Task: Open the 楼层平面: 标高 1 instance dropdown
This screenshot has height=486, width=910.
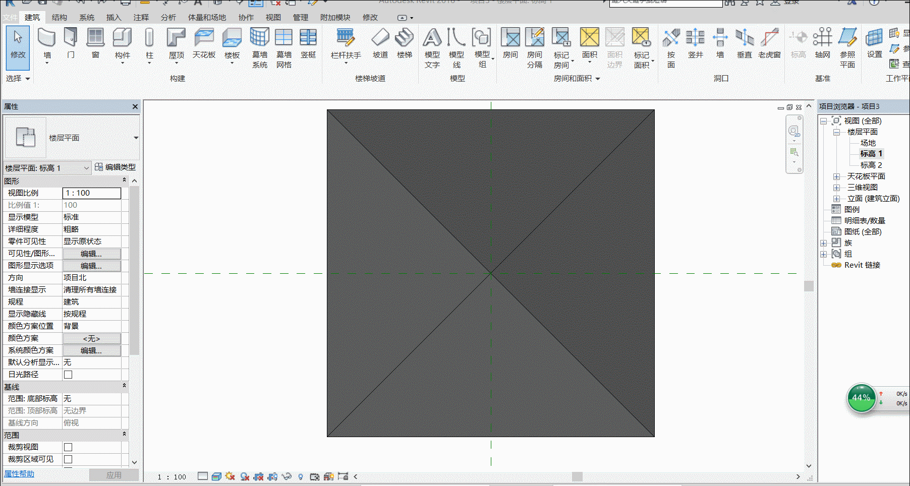Action: 47,168
